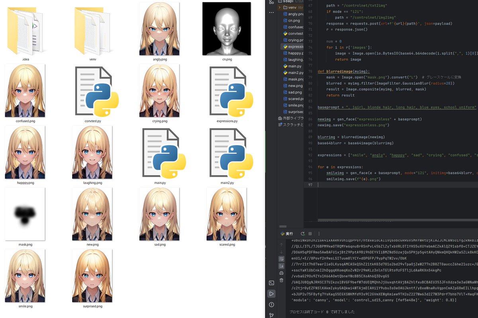Select the convtest Python file in project tree

(x=293, y=33)
